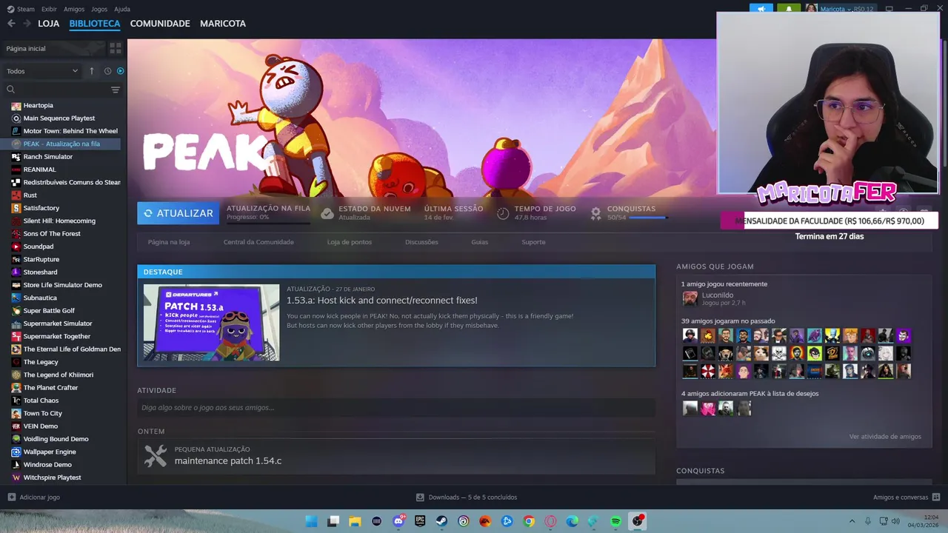Open '1.53.a: Host kick' news title
Image resolution: width=948 pixels, height=533 pixels.
click(382, 300)
